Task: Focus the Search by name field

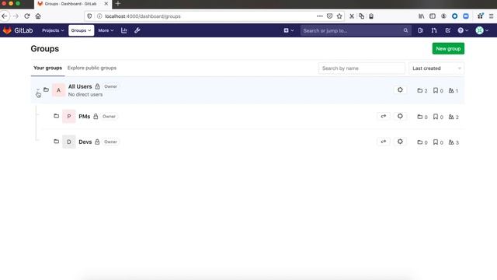Action: click(362, 68)
